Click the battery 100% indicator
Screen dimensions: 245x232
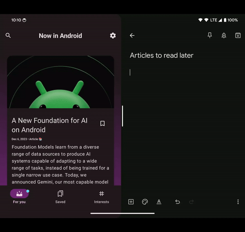coord(231,20)
